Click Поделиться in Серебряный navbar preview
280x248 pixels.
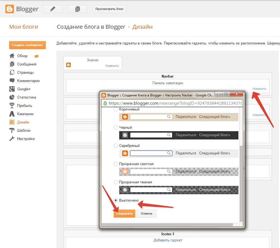tap(186, 153)
